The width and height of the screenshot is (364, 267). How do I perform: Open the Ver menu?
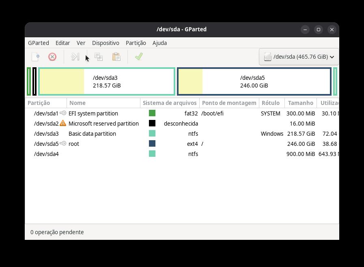tap(81, 43)
